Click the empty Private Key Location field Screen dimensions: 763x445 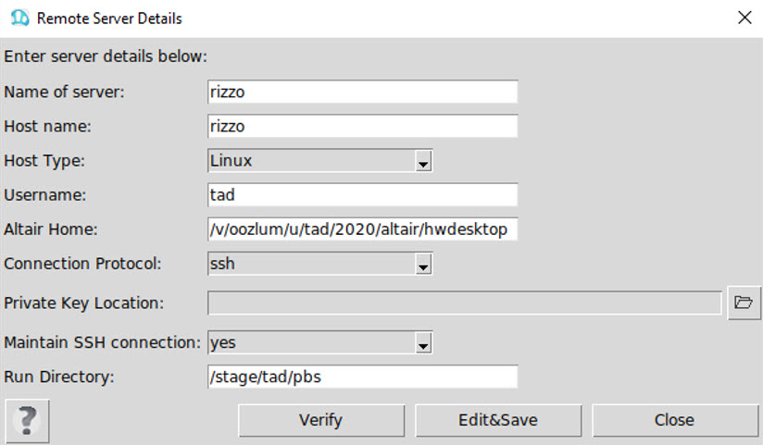click(465, 303)
